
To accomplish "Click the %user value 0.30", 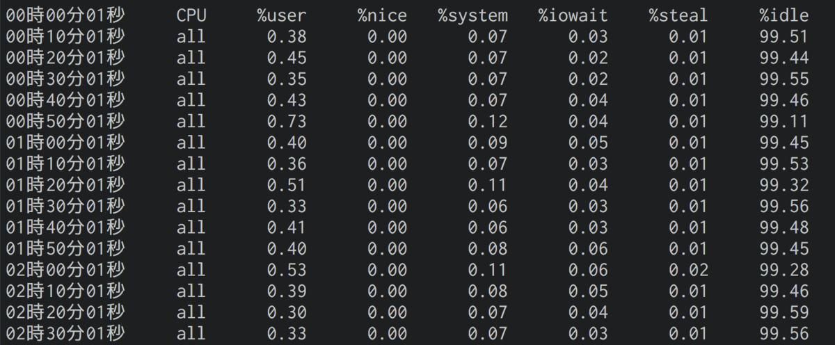I will click(x=287, y=313).
